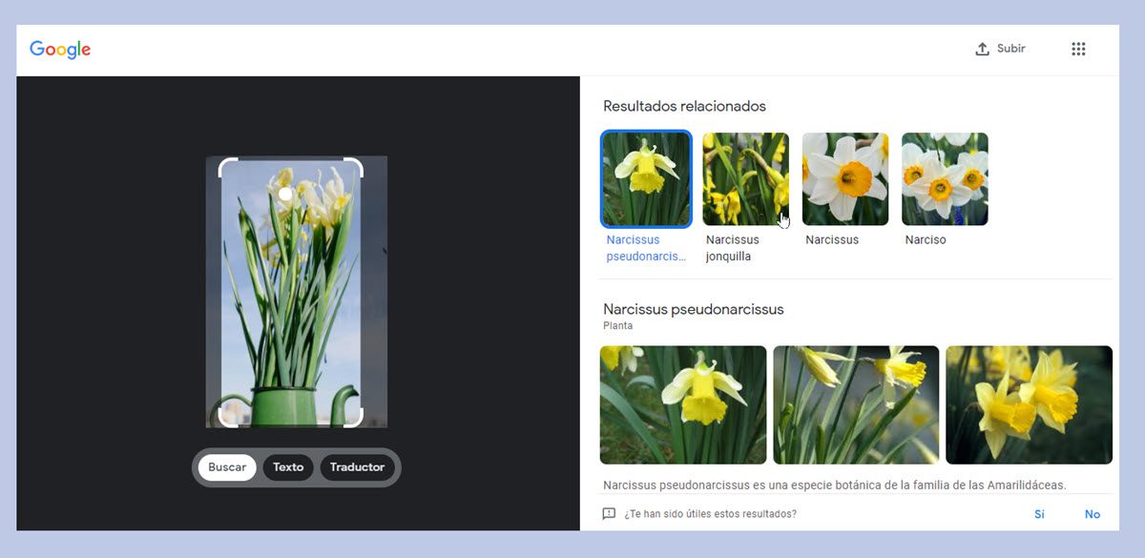Open the second Narcissus pseudonarcissus plant photo
Viewport: 1145px width, 558px height.
pos(856,404)
